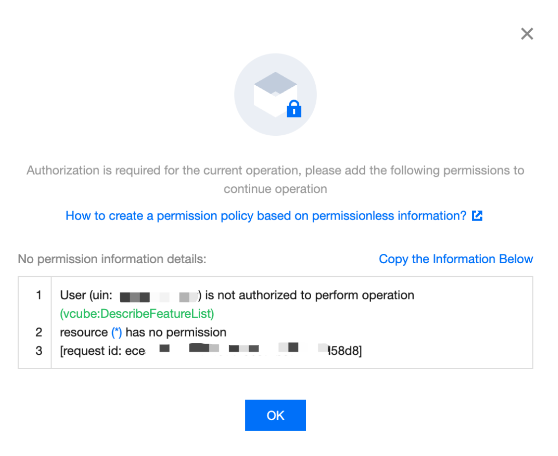Click "Copy the Information Below"

pos(455,259)
